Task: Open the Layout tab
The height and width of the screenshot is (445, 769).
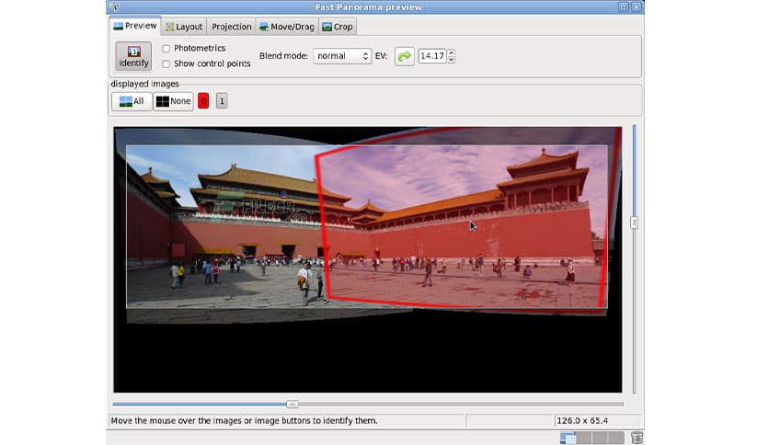Action: pyautogui.click(x=184, y=27)
